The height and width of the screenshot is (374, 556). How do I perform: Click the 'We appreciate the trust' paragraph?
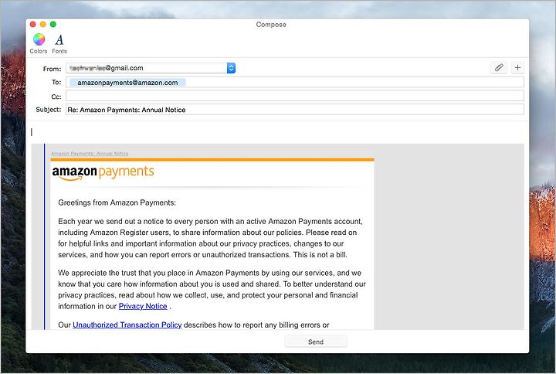tap(212, 290)
